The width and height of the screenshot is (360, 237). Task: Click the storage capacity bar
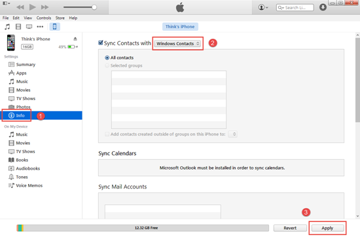click(143, 228)
